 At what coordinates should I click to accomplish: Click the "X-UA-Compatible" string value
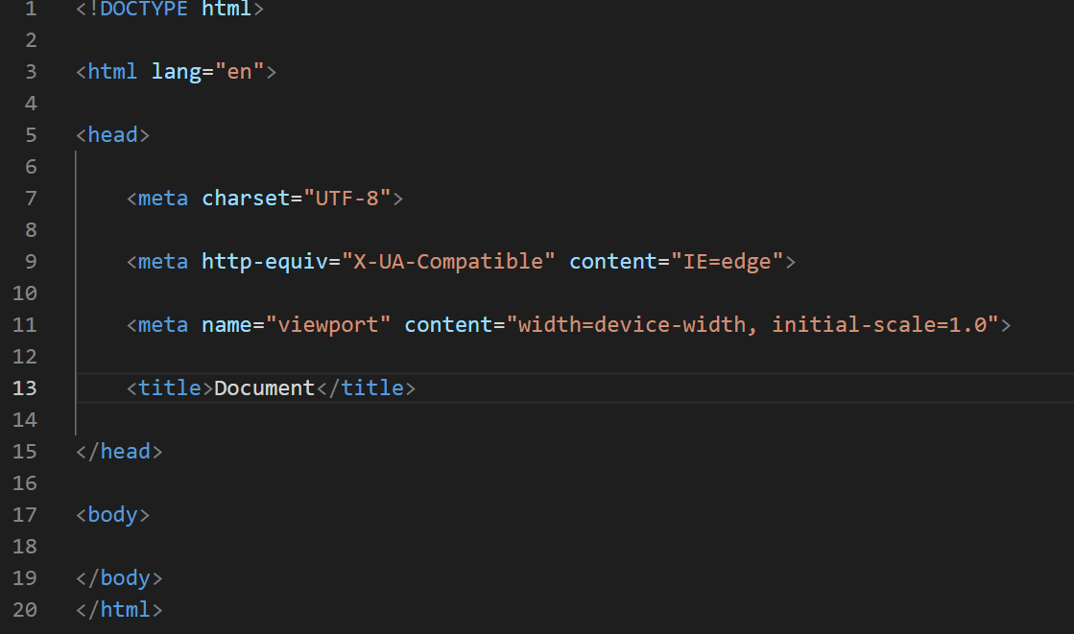(x=448, y=262)
